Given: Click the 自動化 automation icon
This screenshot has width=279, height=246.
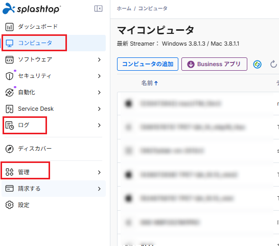Looking at the screenshot, I should [x=9, y=92].
